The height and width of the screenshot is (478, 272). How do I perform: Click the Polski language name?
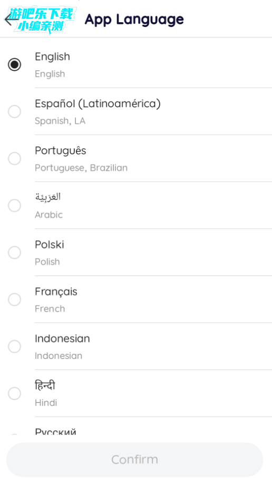coord(50,244)
